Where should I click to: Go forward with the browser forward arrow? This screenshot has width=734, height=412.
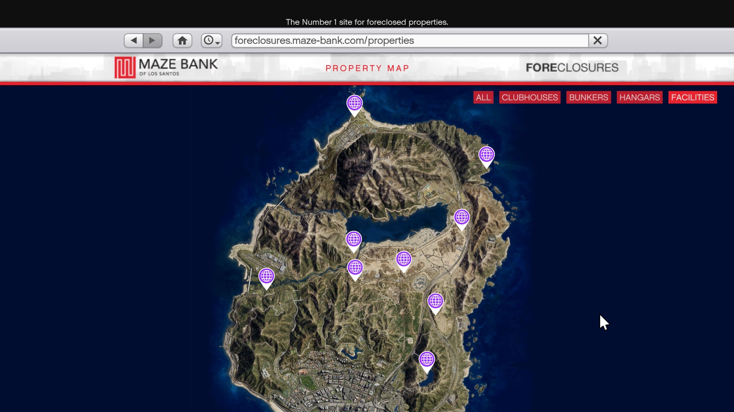point(153,40)
